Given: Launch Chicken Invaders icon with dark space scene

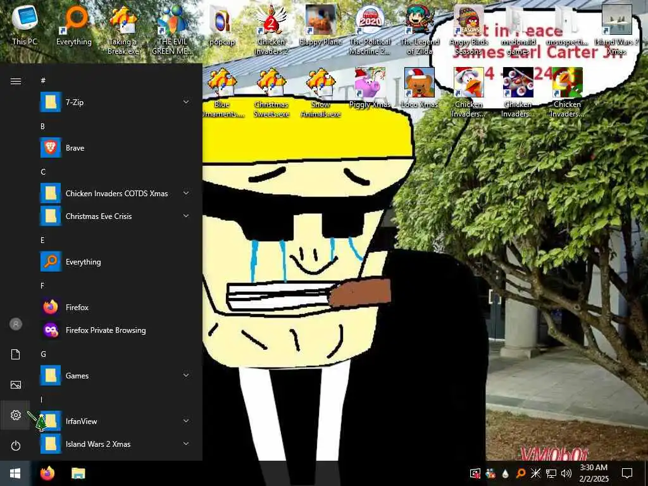Looking at the screenshot, I should click(518, 93).
